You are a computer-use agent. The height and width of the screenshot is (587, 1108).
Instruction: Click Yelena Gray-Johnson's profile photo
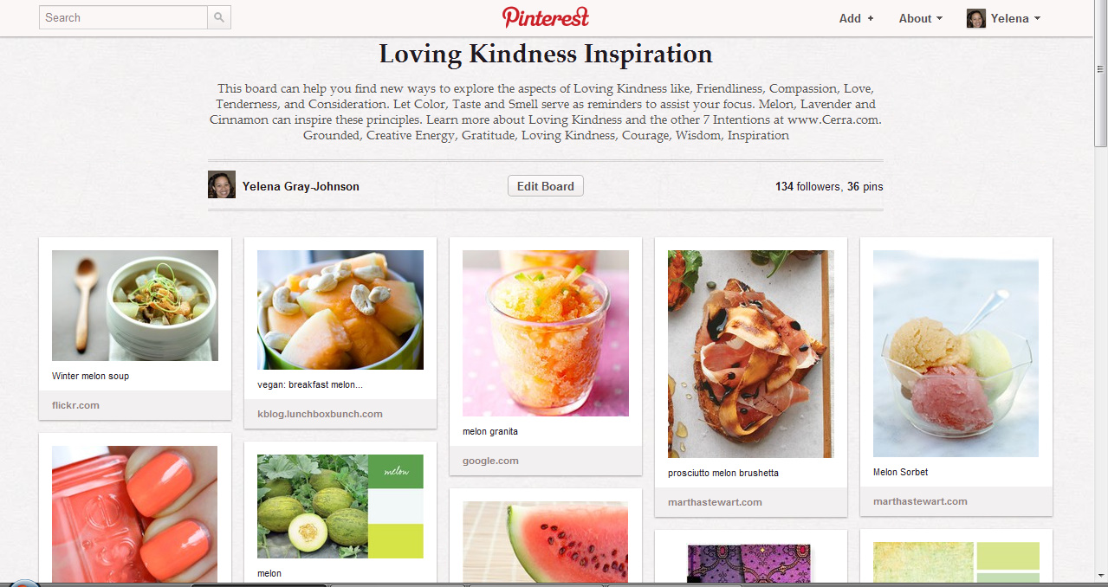click(222, 184)
